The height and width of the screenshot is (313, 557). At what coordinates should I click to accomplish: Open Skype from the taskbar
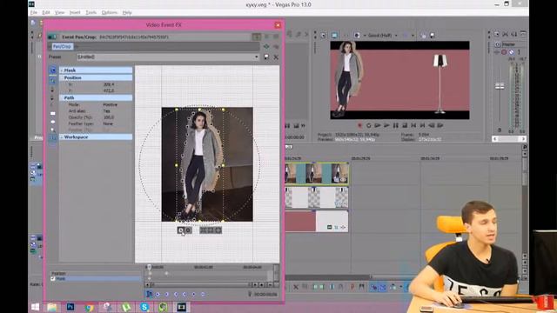click(144, 307)
